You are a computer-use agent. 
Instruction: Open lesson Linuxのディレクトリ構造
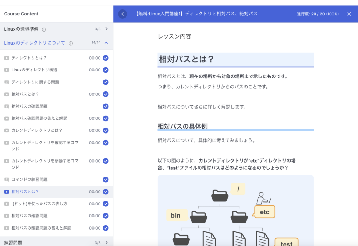point(34,70)
